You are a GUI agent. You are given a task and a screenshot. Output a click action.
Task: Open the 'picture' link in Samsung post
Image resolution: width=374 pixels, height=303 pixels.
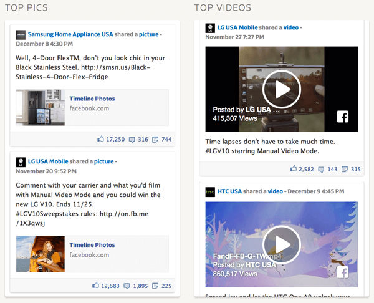click(x=148, y=34)
